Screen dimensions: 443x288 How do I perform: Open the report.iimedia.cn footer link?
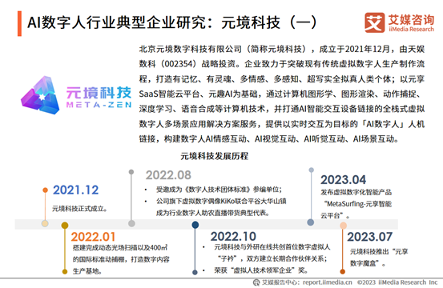pos(328,282)
